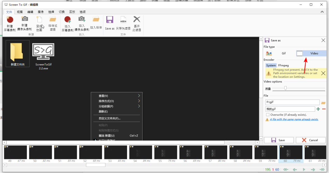The width and height of the screenshot is (329, 173).
Task: Click the F:\gif folder path field
Action: [292, 102]
